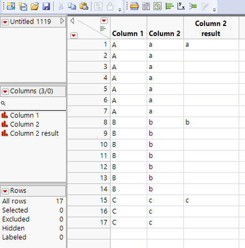
Task: Open Fit Y by X platform icon
Action: point(181,6)
